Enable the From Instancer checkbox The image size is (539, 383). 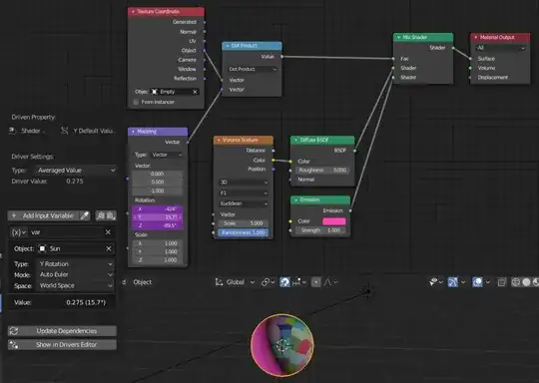[x=136, y=102]
